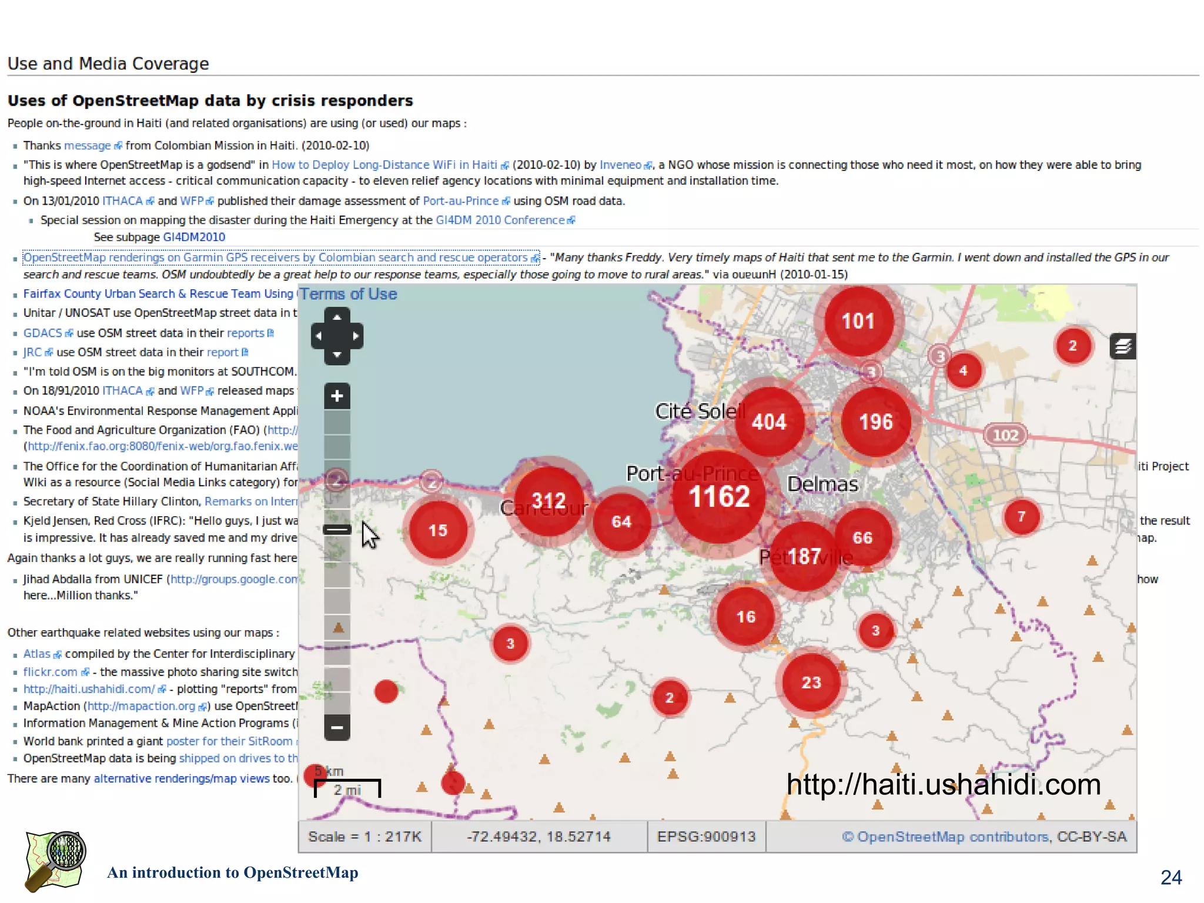Viewport: 1204px width, 903px height.
Task: Open How to Deploy Long-Distance WiFi link
Action: click(x=384, y=165)
